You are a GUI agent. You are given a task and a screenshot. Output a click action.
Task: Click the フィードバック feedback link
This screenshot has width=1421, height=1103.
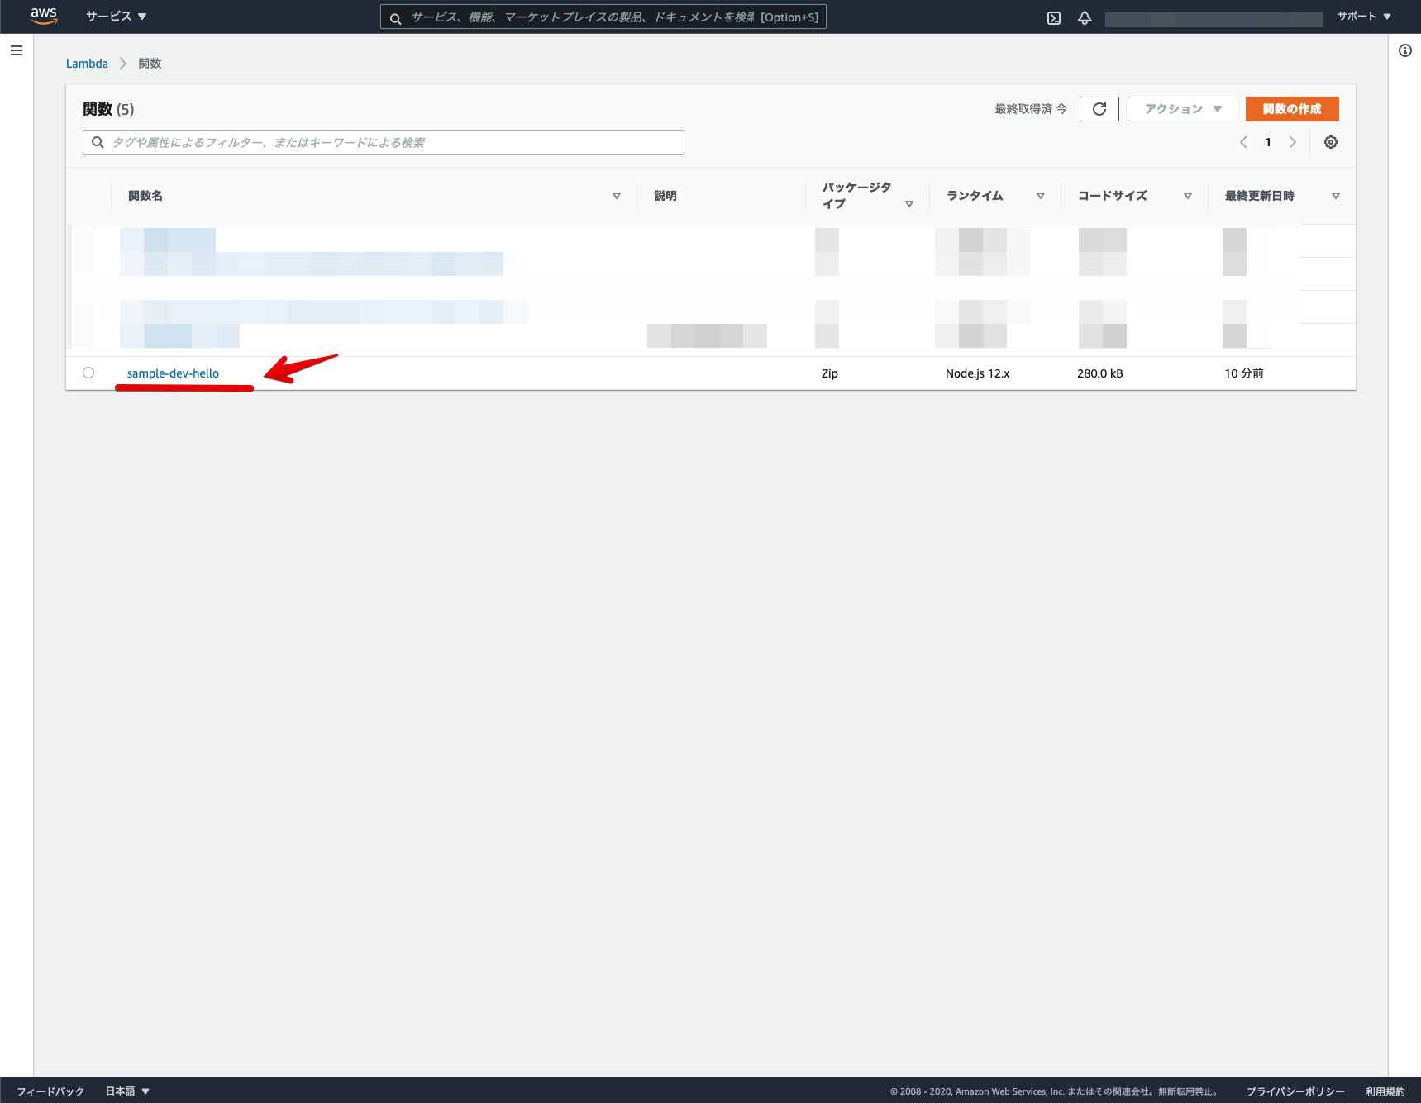(x=50, y=1091)
